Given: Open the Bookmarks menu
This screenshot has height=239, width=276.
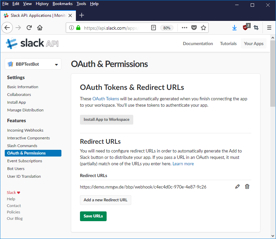Looking at the screenshot, I should pyautogui.click(x=62, y=4).
